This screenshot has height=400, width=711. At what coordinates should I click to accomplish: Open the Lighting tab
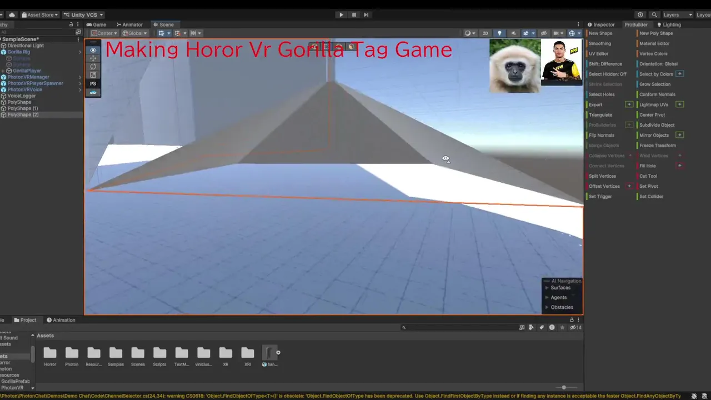[x=669, y=24]
